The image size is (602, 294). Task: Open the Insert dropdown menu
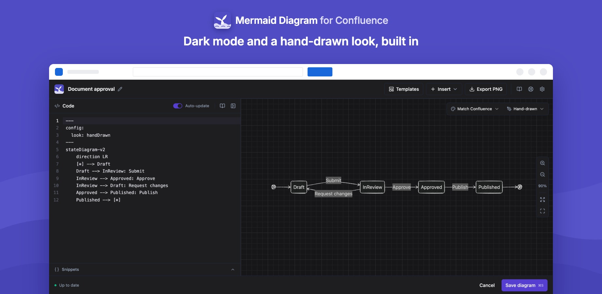coord(444,89)
